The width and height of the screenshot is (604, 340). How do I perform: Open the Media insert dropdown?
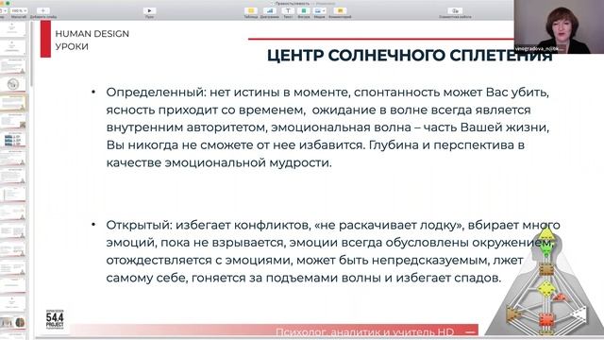319,10
